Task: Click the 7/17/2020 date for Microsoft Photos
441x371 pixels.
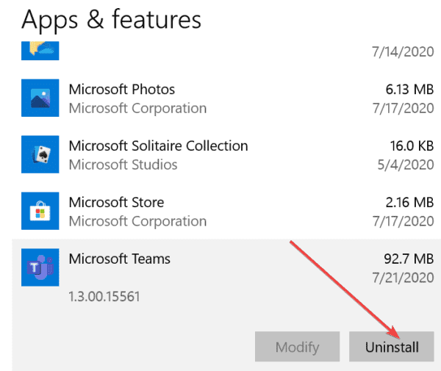Action: (403, 108)
